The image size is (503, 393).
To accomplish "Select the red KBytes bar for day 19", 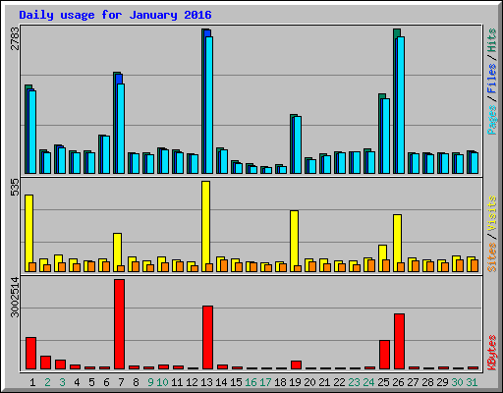I will pyautogui.click(x=296, y=365).
